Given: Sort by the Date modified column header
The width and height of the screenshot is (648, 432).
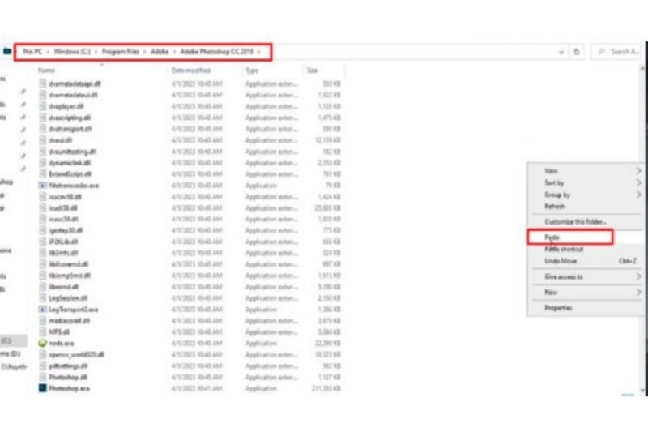Looking at the screenshot, I should [x=190, y=71].
